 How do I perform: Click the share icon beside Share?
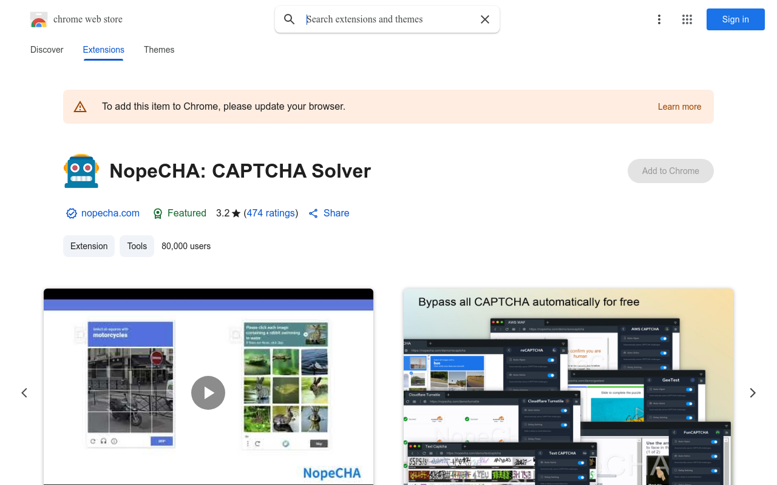tap(313, 213)
